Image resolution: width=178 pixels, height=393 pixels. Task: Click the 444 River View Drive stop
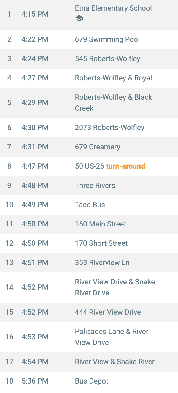pyautogui.click(x=89, y=312)
